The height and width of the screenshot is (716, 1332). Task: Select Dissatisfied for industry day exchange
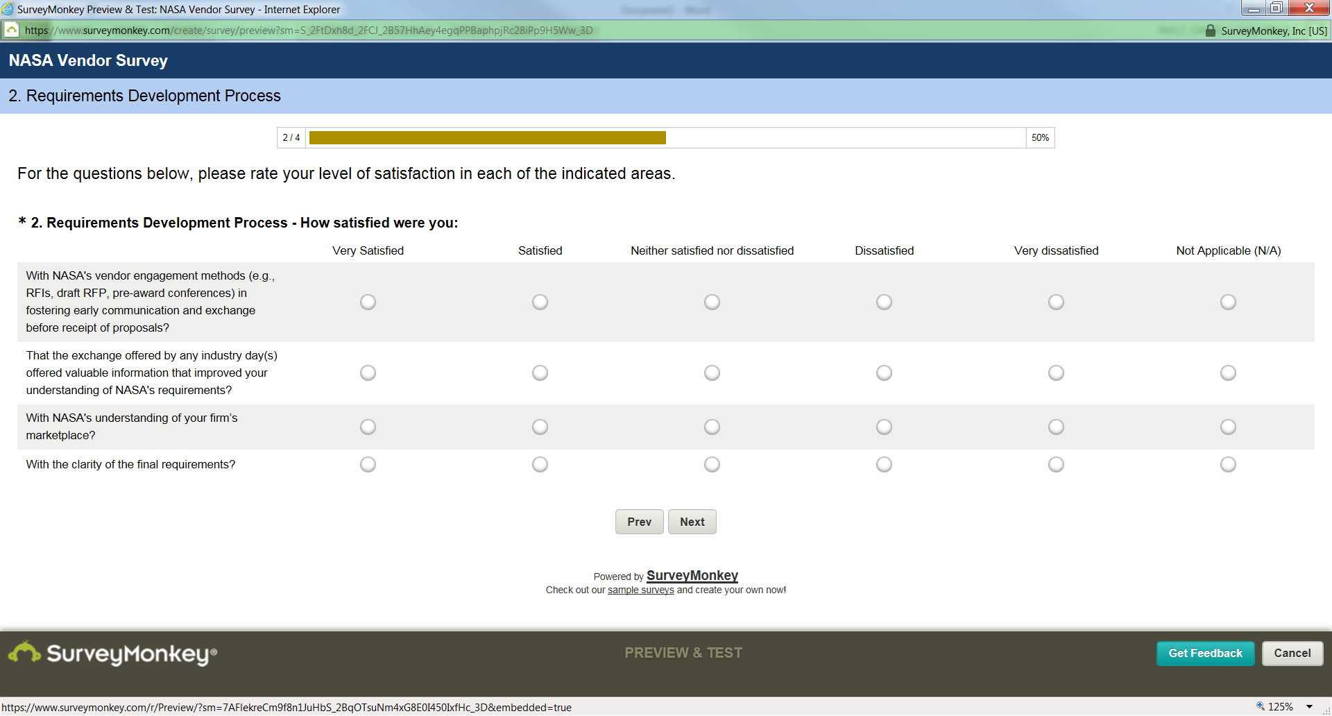(884, 373)
